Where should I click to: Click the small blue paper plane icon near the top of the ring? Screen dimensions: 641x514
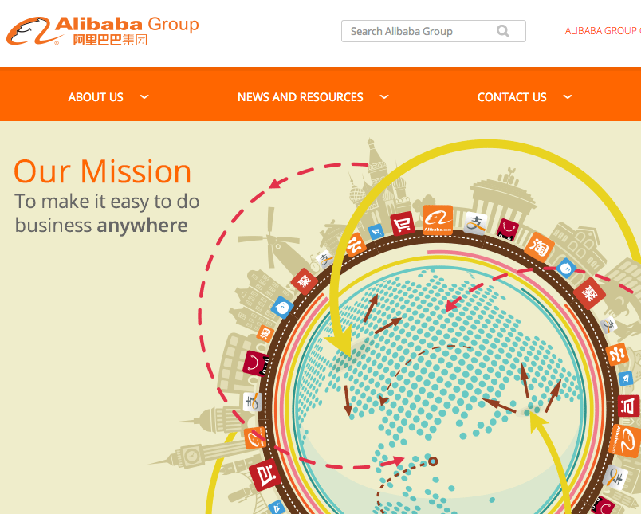pos(376,232)
